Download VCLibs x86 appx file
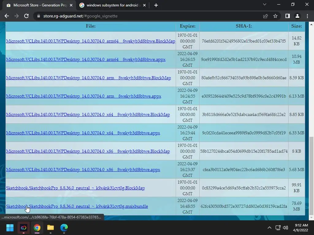The height and width of the screenshot is (235, 314). (83, 170)
